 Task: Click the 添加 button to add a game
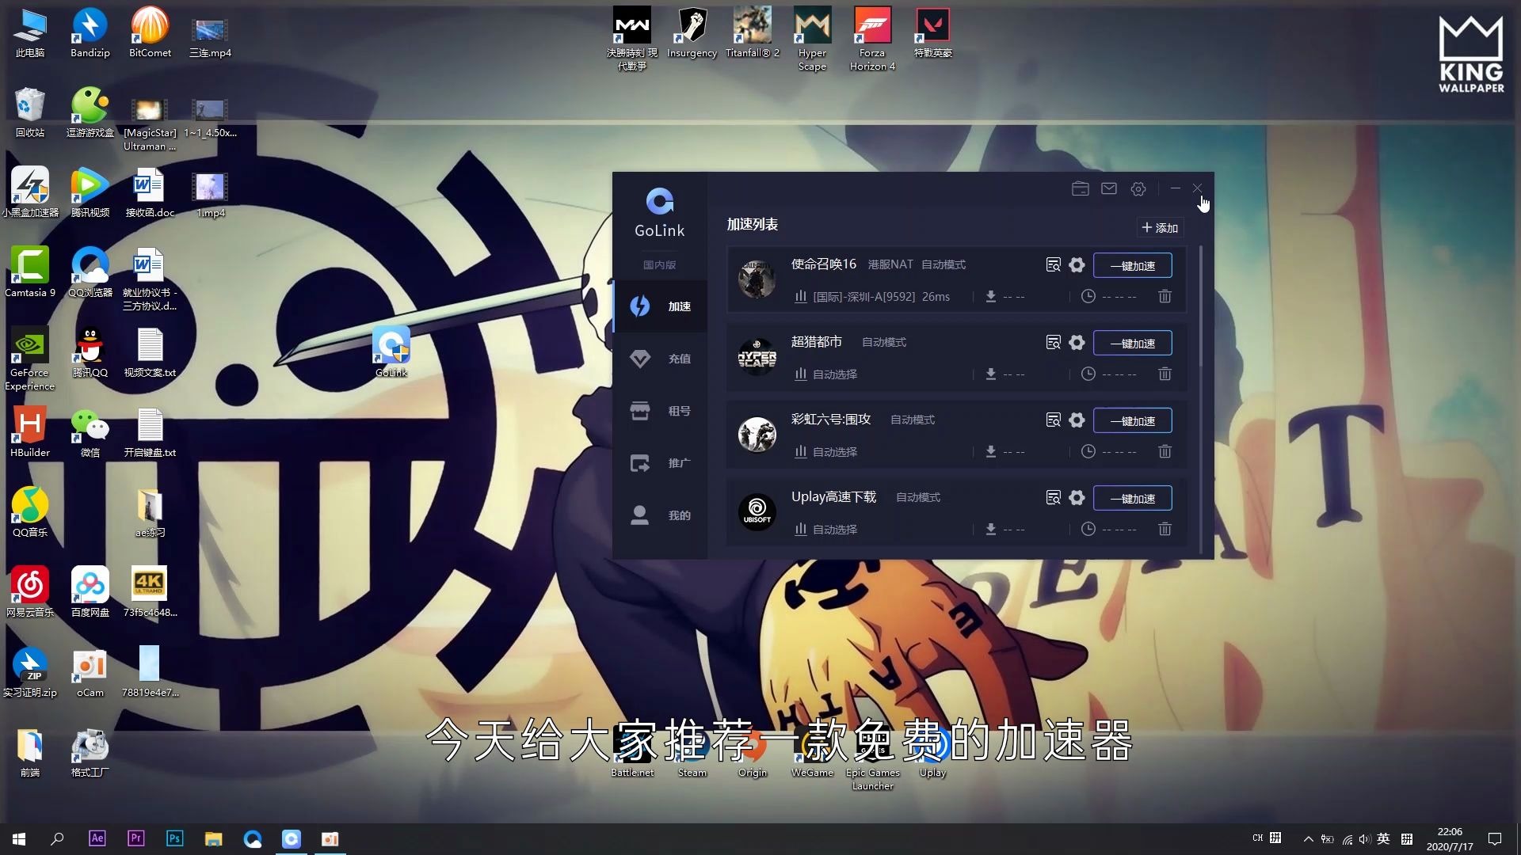pyautogui.click(x=1160, y=228)
